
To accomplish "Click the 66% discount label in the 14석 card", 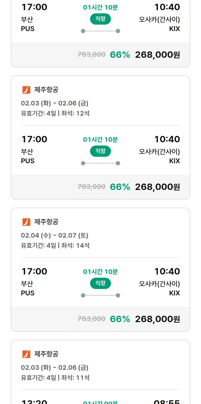I will tap(120, 319).
